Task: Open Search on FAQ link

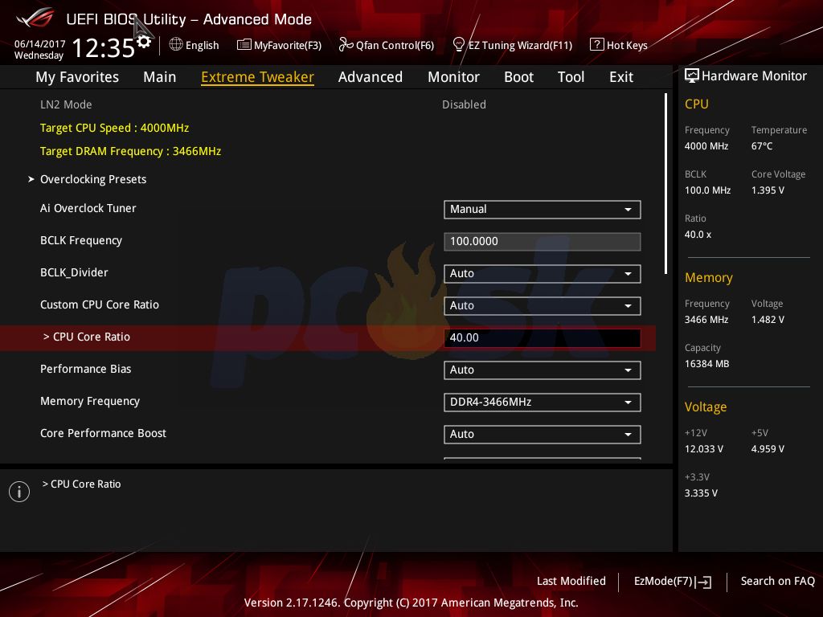Action: pyautogui.click(x=777, y=581)
